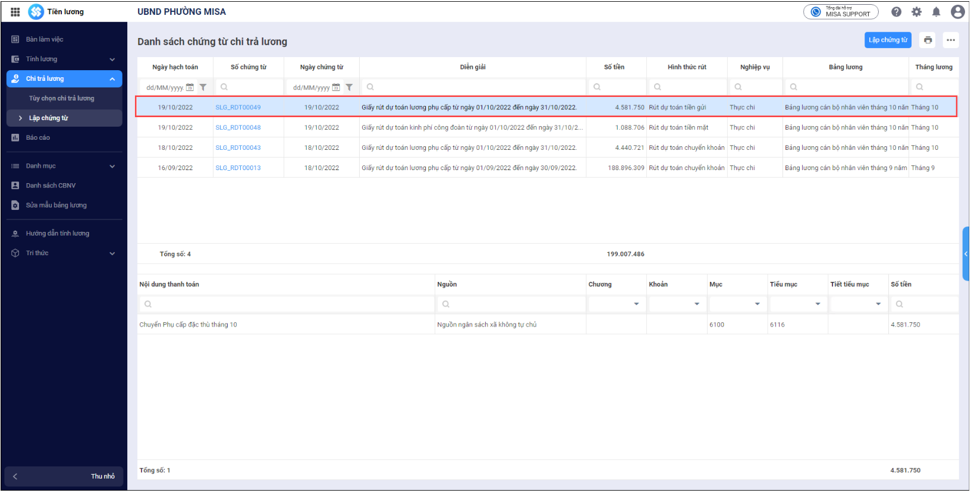Open the app grid launcher icon
This screenshot has height=493, width=971.
(x=15, y=12)
